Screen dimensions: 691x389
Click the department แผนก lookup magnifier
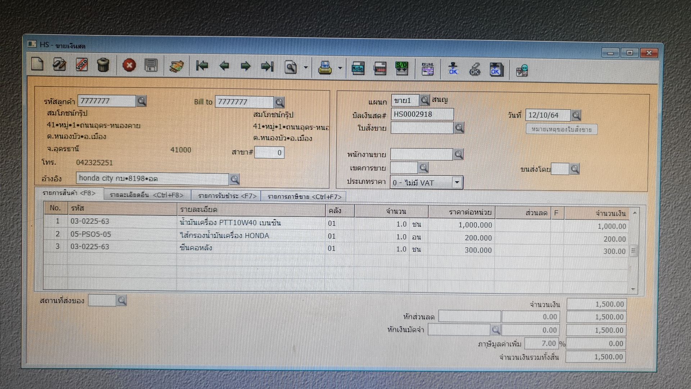[x=425, y=100]
